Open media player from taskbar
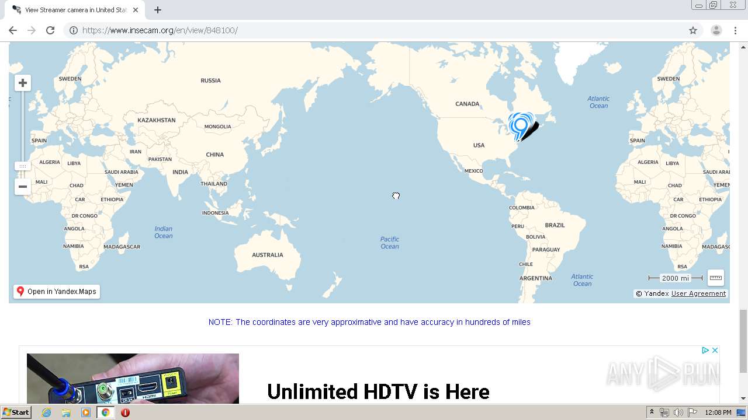The height and width of the screenshot is (420, 748). 86,412
